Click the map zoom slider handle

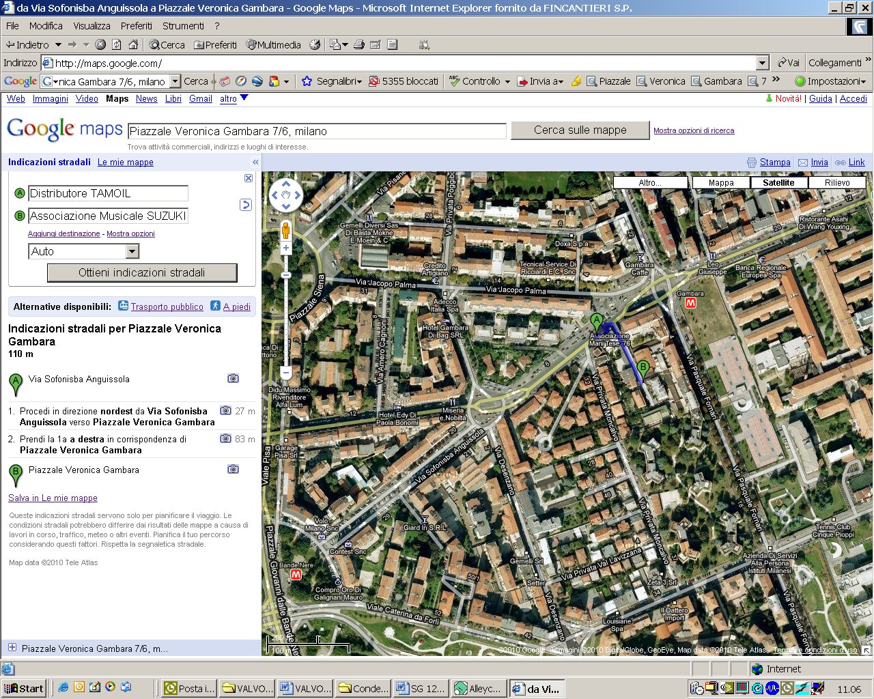tap(286, 274)
